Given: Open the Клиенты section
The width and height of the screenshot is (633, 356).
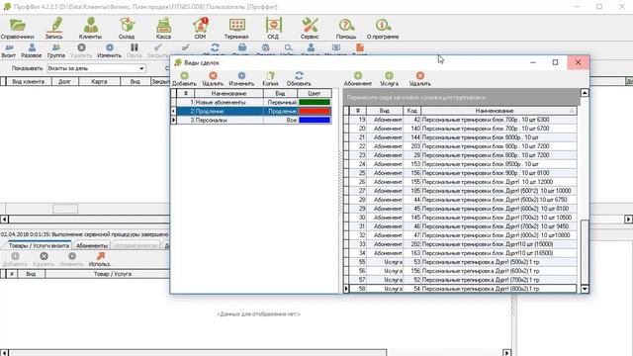Looking at the screenshot, I should click(x=90, y=29).
